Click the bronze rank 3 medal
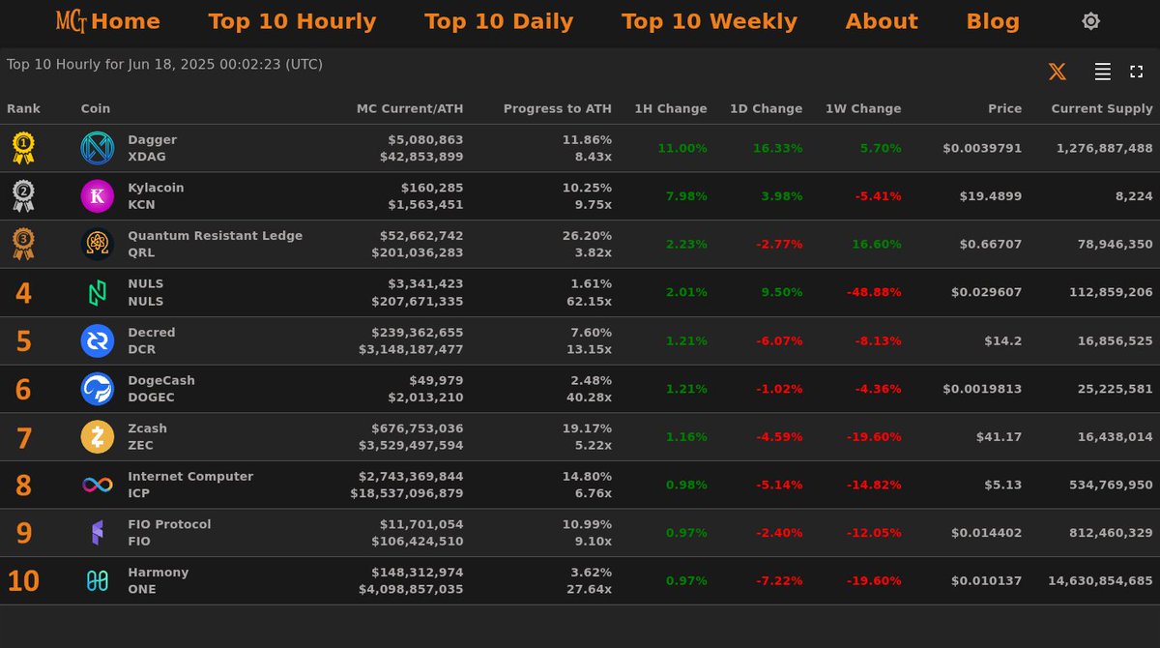The width and height of the screenshot is (1160, 648). click(x=23, y=244)
